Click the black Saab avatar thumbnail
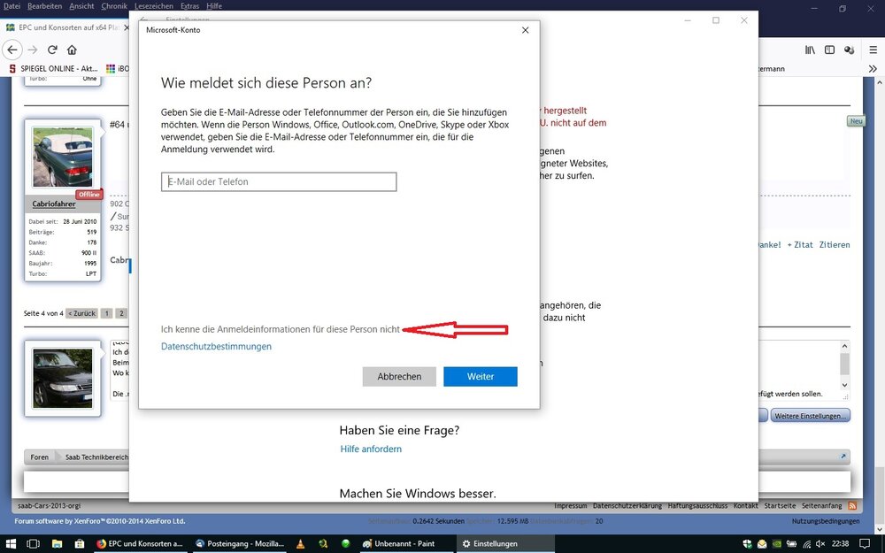 tap(63, 378)
